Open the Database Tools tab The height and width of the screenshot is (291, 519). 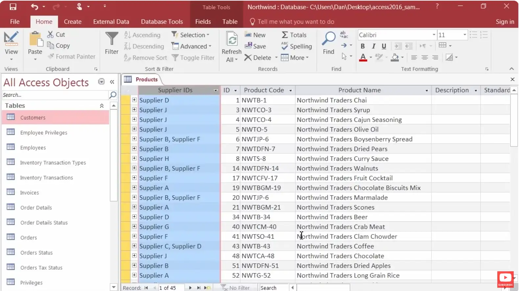(162, 22)
